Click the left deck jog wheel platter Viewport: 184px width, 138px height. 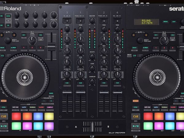pos(25,77)
